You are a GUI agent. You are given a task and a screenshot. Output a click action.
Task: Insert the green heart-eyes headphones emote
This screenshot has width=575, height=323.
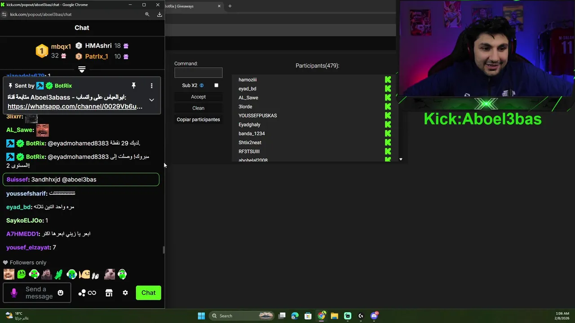coord(34,274)
